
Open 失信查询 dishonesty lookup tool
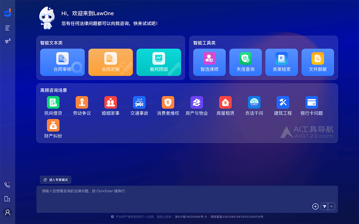tap(246, 62)
